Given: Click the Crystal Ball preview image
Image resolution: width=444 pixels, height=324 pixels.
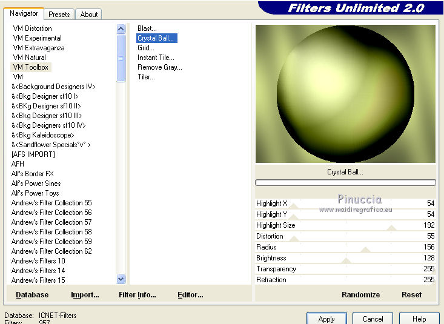Looking at the screenshot, I should click(x=345, y=94).
